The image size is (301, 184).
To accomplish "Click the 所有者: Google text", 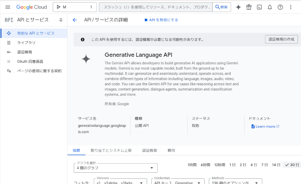I will click(117, 104).
